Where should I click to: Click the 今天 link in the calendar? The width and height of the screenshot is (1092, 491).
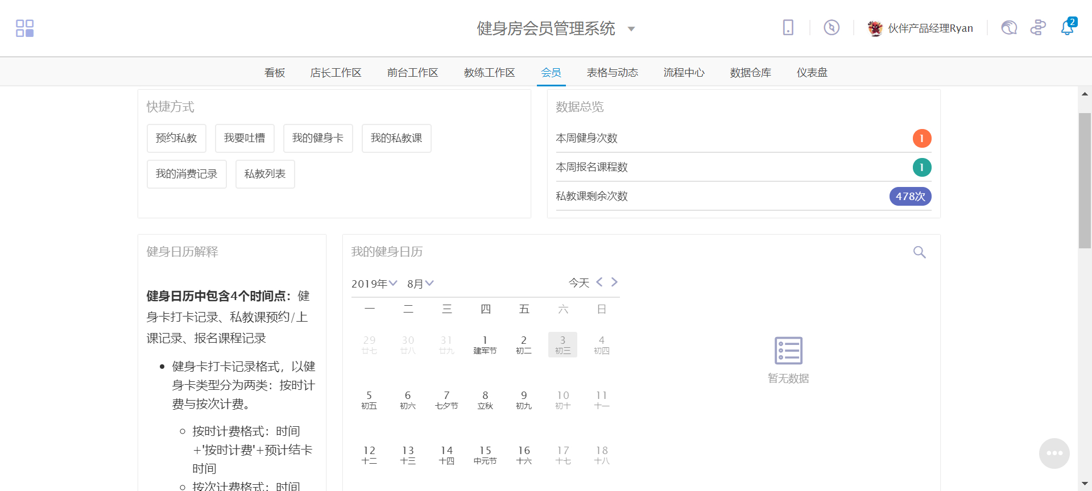(578, 283)
